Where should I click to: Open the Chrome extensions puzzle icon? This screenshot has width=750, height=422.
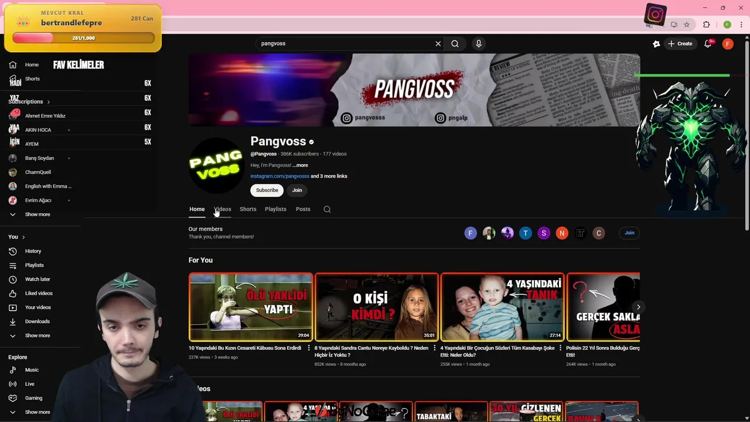tap(707, 25)
